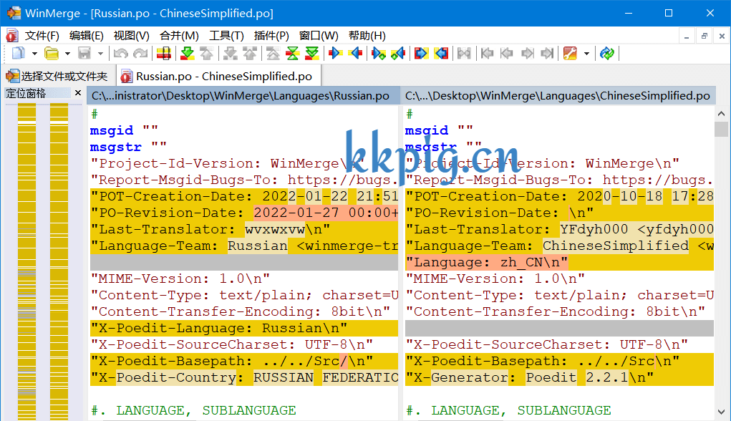Expand the Options wrench dropdown arrow
The image size is (731, 421).
(x=586, y=54)
